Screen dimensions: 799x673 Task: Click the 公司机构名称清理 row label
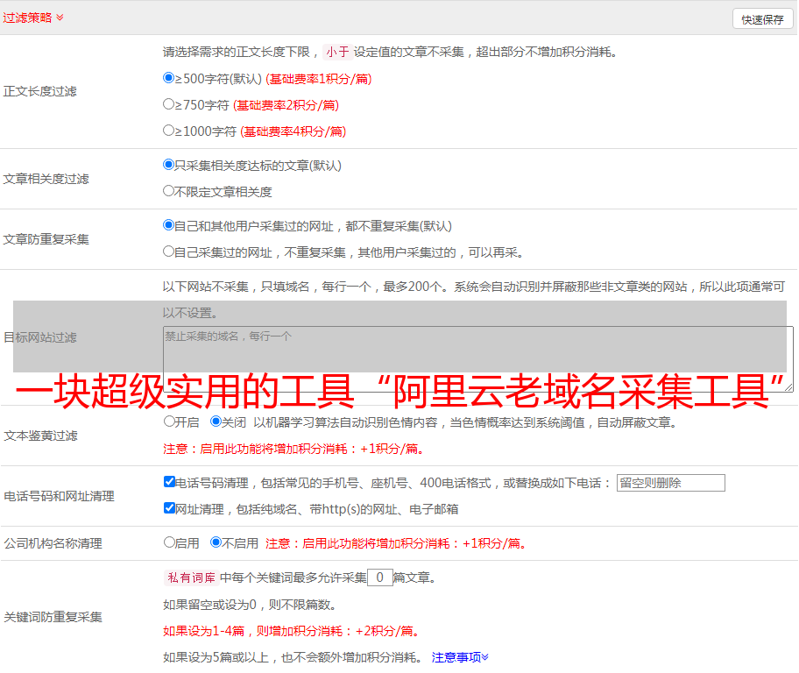coord(53,543)
